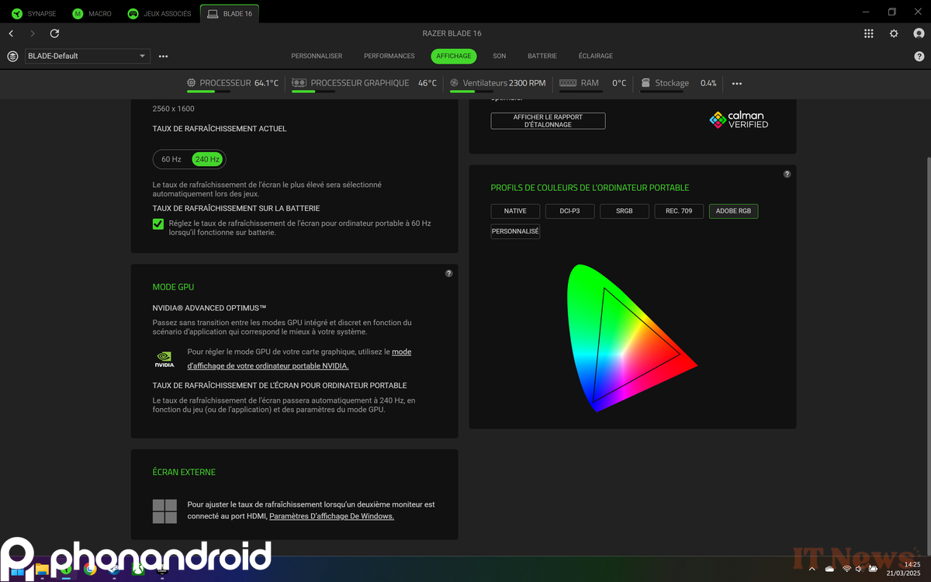Screen dimensions: 931x582
Task: Open the ÉCLAIRAGE section
Action: click(x=596, y=56)
